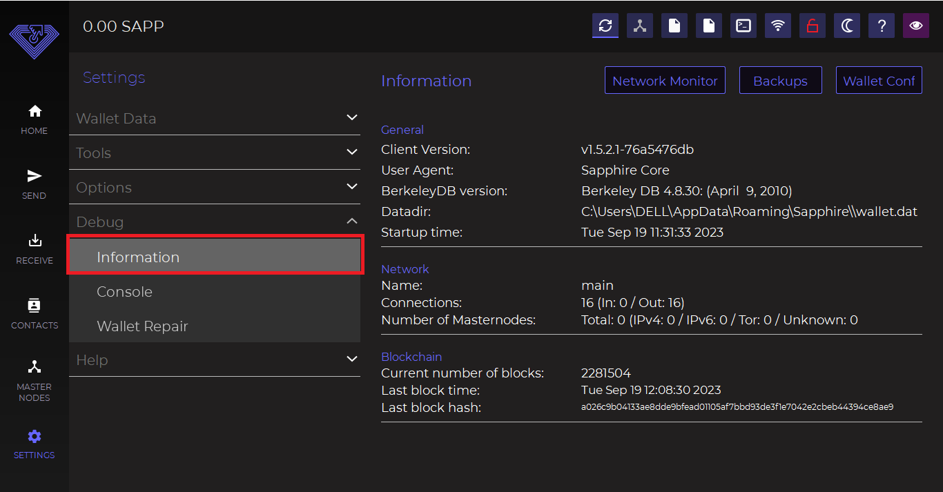This screenshot has width=943, height=492.
Task: Toggle wallet lock using red padlock icon
Action: [x=813, y=26]
